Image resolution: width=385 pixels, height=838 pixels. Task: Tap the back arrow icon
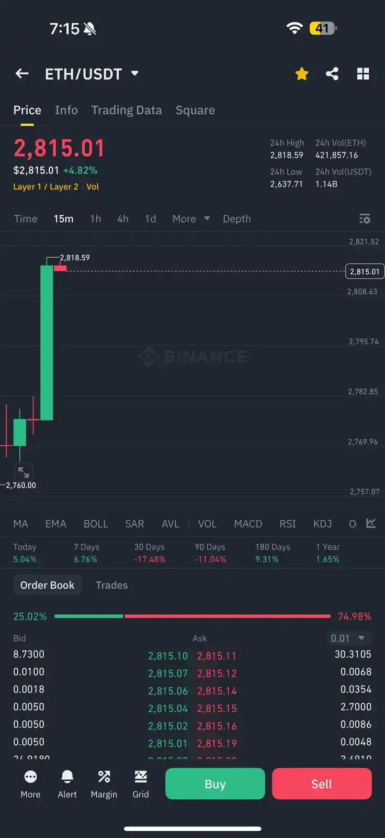click(22, 74)
